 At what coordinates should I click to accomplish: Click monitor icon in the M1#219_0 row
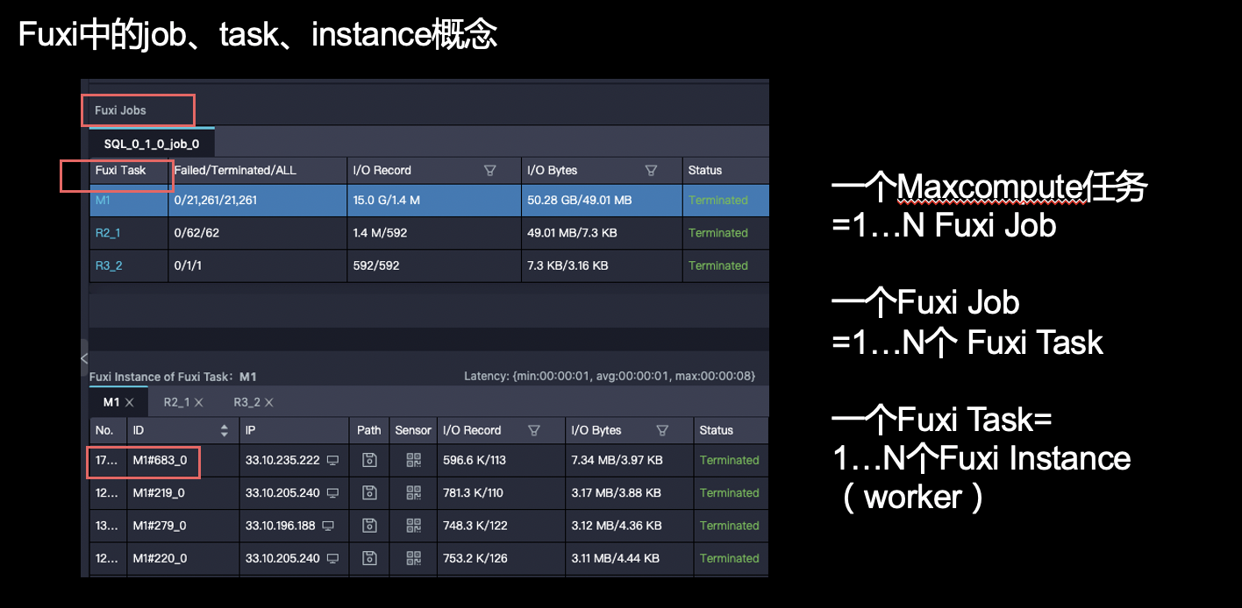tap(332, 492)
